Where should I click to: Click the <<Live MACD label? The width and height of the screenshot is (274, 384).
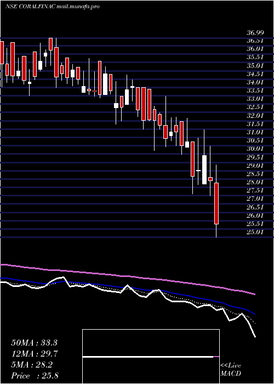tap(231, 370)
